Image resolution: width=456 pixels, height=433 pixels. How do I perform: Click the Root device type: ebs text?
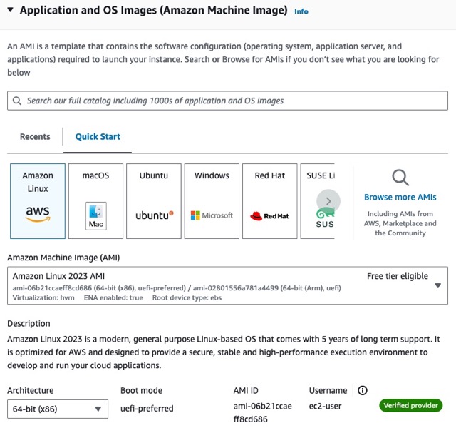(187, 298)
